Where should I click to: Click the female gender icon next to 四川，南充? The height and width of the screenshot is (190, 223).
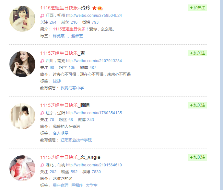(x=42, y=61)
